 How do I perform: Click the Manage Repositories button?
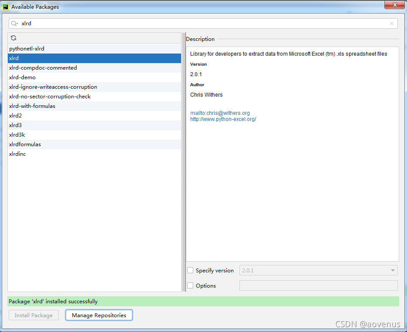99,315
